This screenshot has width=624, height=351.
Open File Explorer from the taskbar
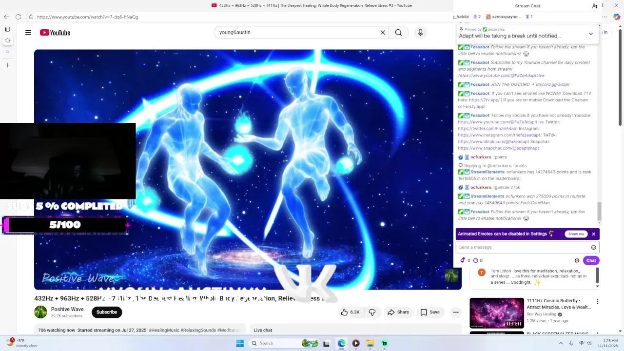click(370, 343)
